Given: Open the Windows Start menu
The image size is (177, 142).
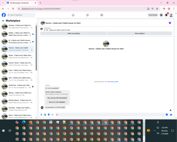Looking at the screenshot, I should [3, 131].
